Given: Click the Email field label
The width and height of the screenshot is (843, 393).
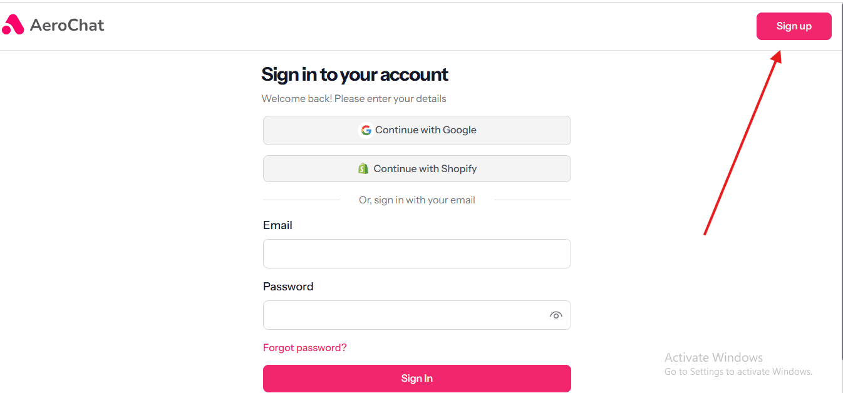Looking at the screenshot, I should pyautogui.click(x=277, y=225).
